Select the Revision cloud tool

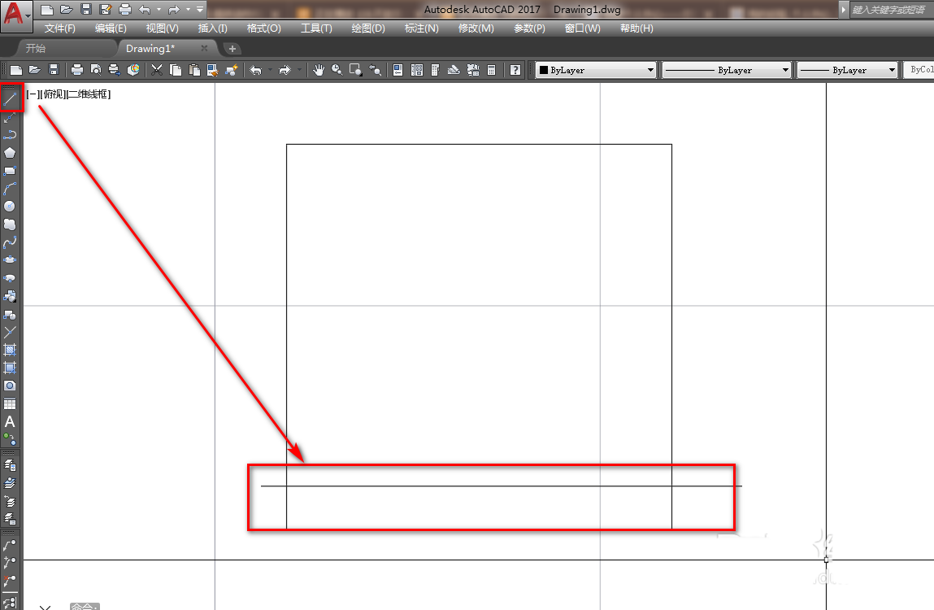coord(10,224)
